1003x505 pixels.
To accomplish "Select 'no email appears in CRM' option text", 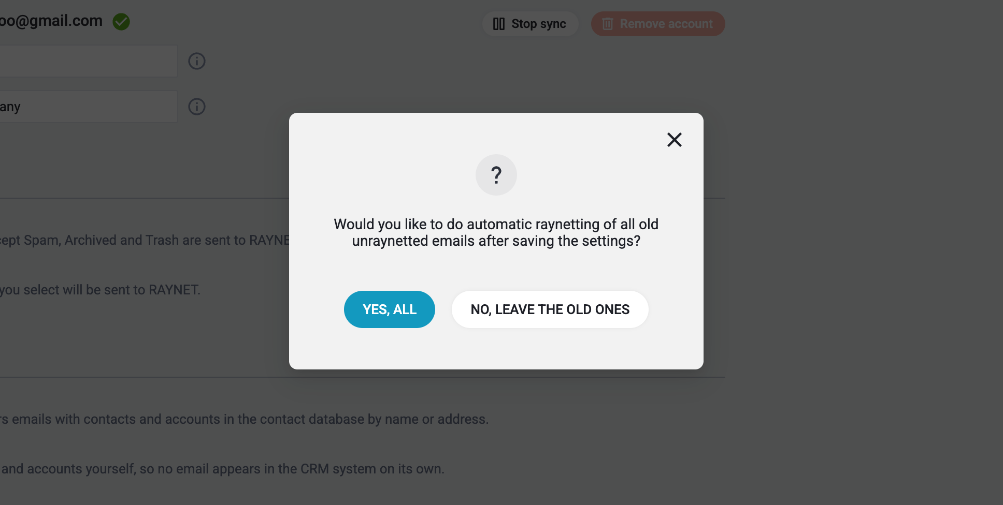I will point(222,469).
